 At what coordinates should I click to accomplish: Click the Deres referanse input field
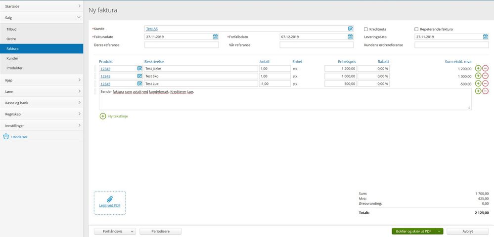pos(181,45)
